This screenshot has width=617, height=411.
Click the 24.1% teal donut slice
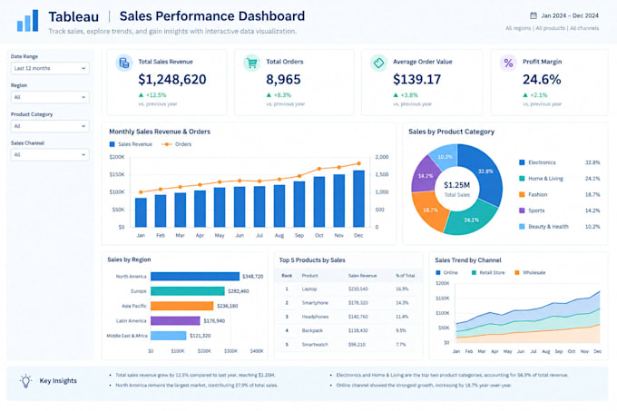coord(470,219)
